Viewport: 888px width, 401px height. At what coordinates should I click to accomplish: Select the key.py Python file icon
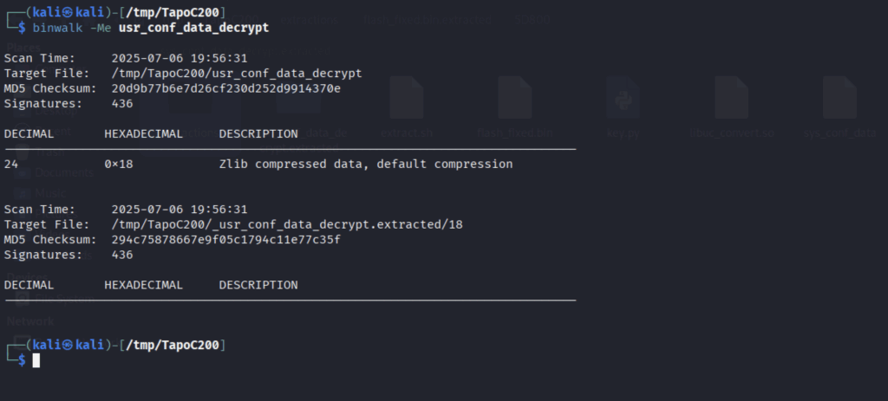coord(623,97)
